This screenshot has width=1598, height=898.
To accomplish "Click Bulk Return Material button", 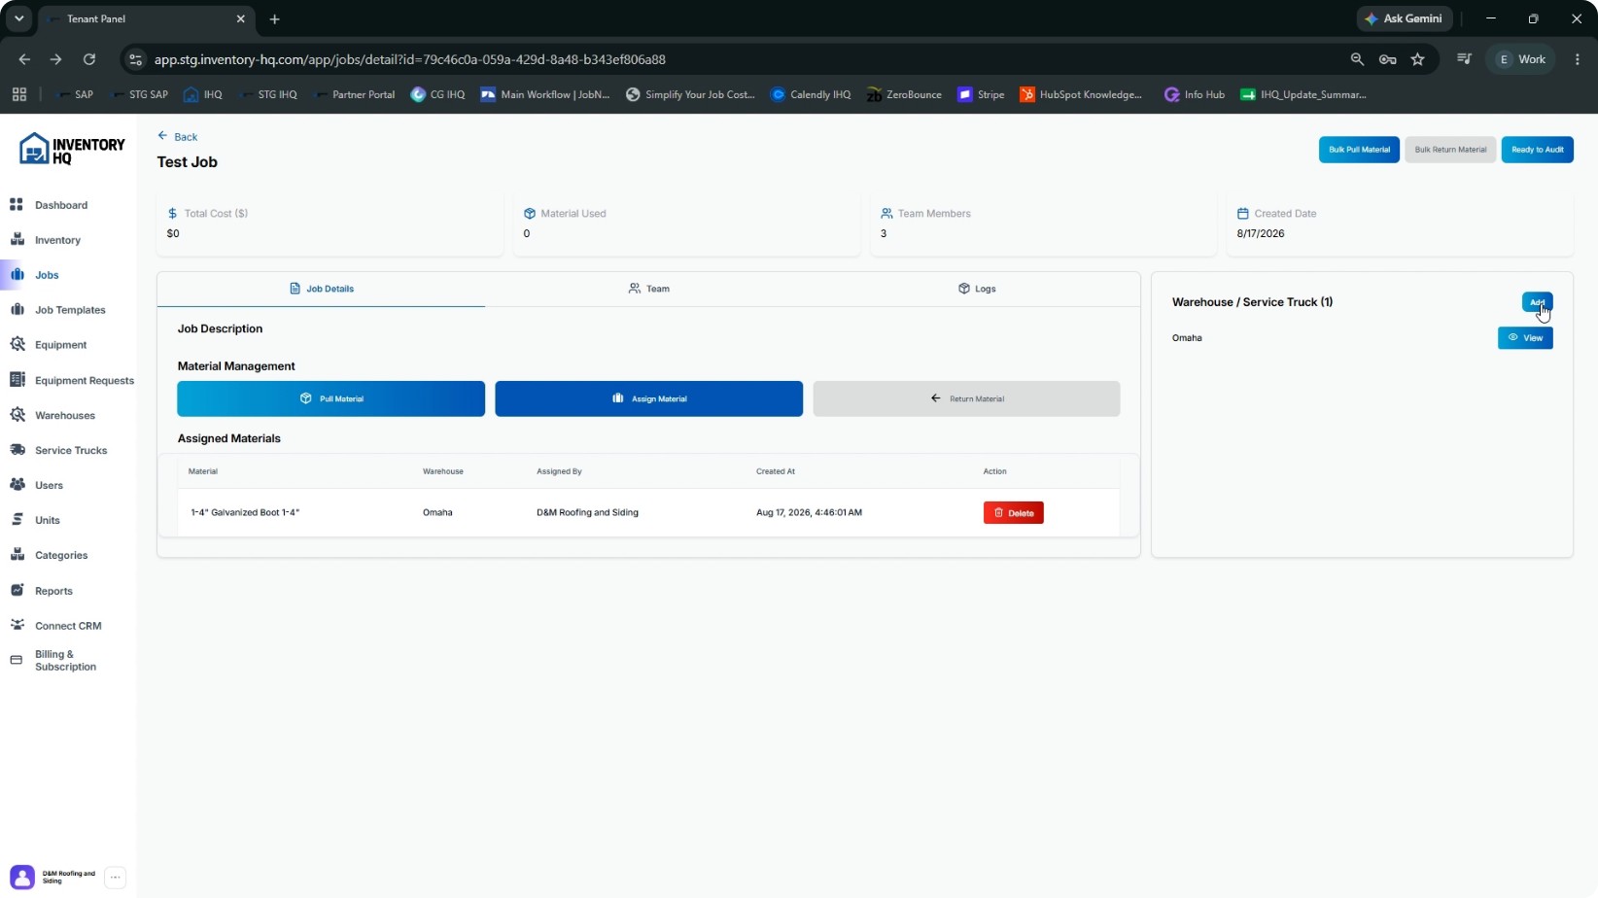I will 1450,150.
